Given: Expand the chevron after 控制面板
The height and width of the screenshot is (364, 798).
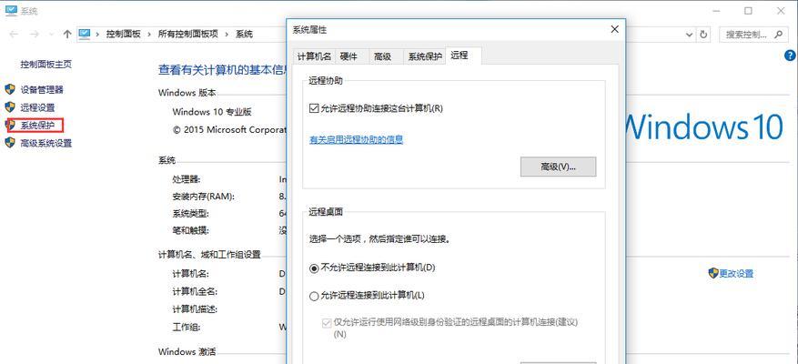Looking at the screenshot, I should [x=149, y=34].
